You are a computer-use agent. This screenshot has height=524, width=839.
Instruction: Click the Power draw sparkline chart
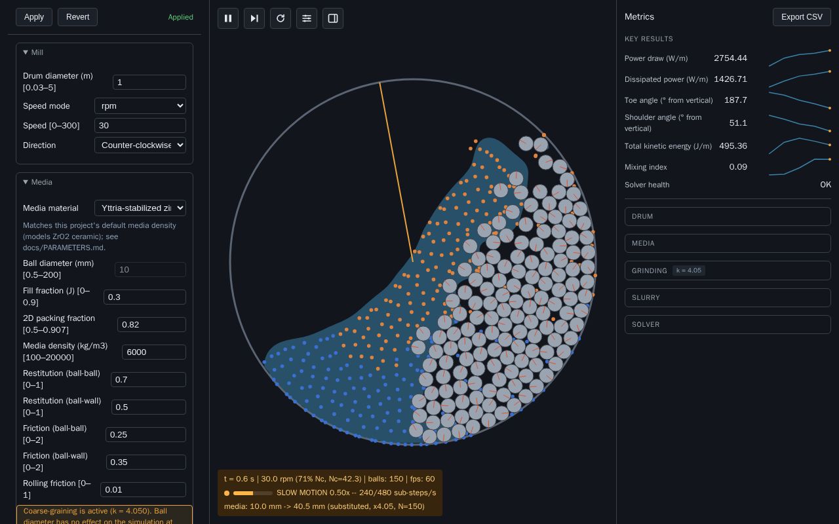coord(800,58)
